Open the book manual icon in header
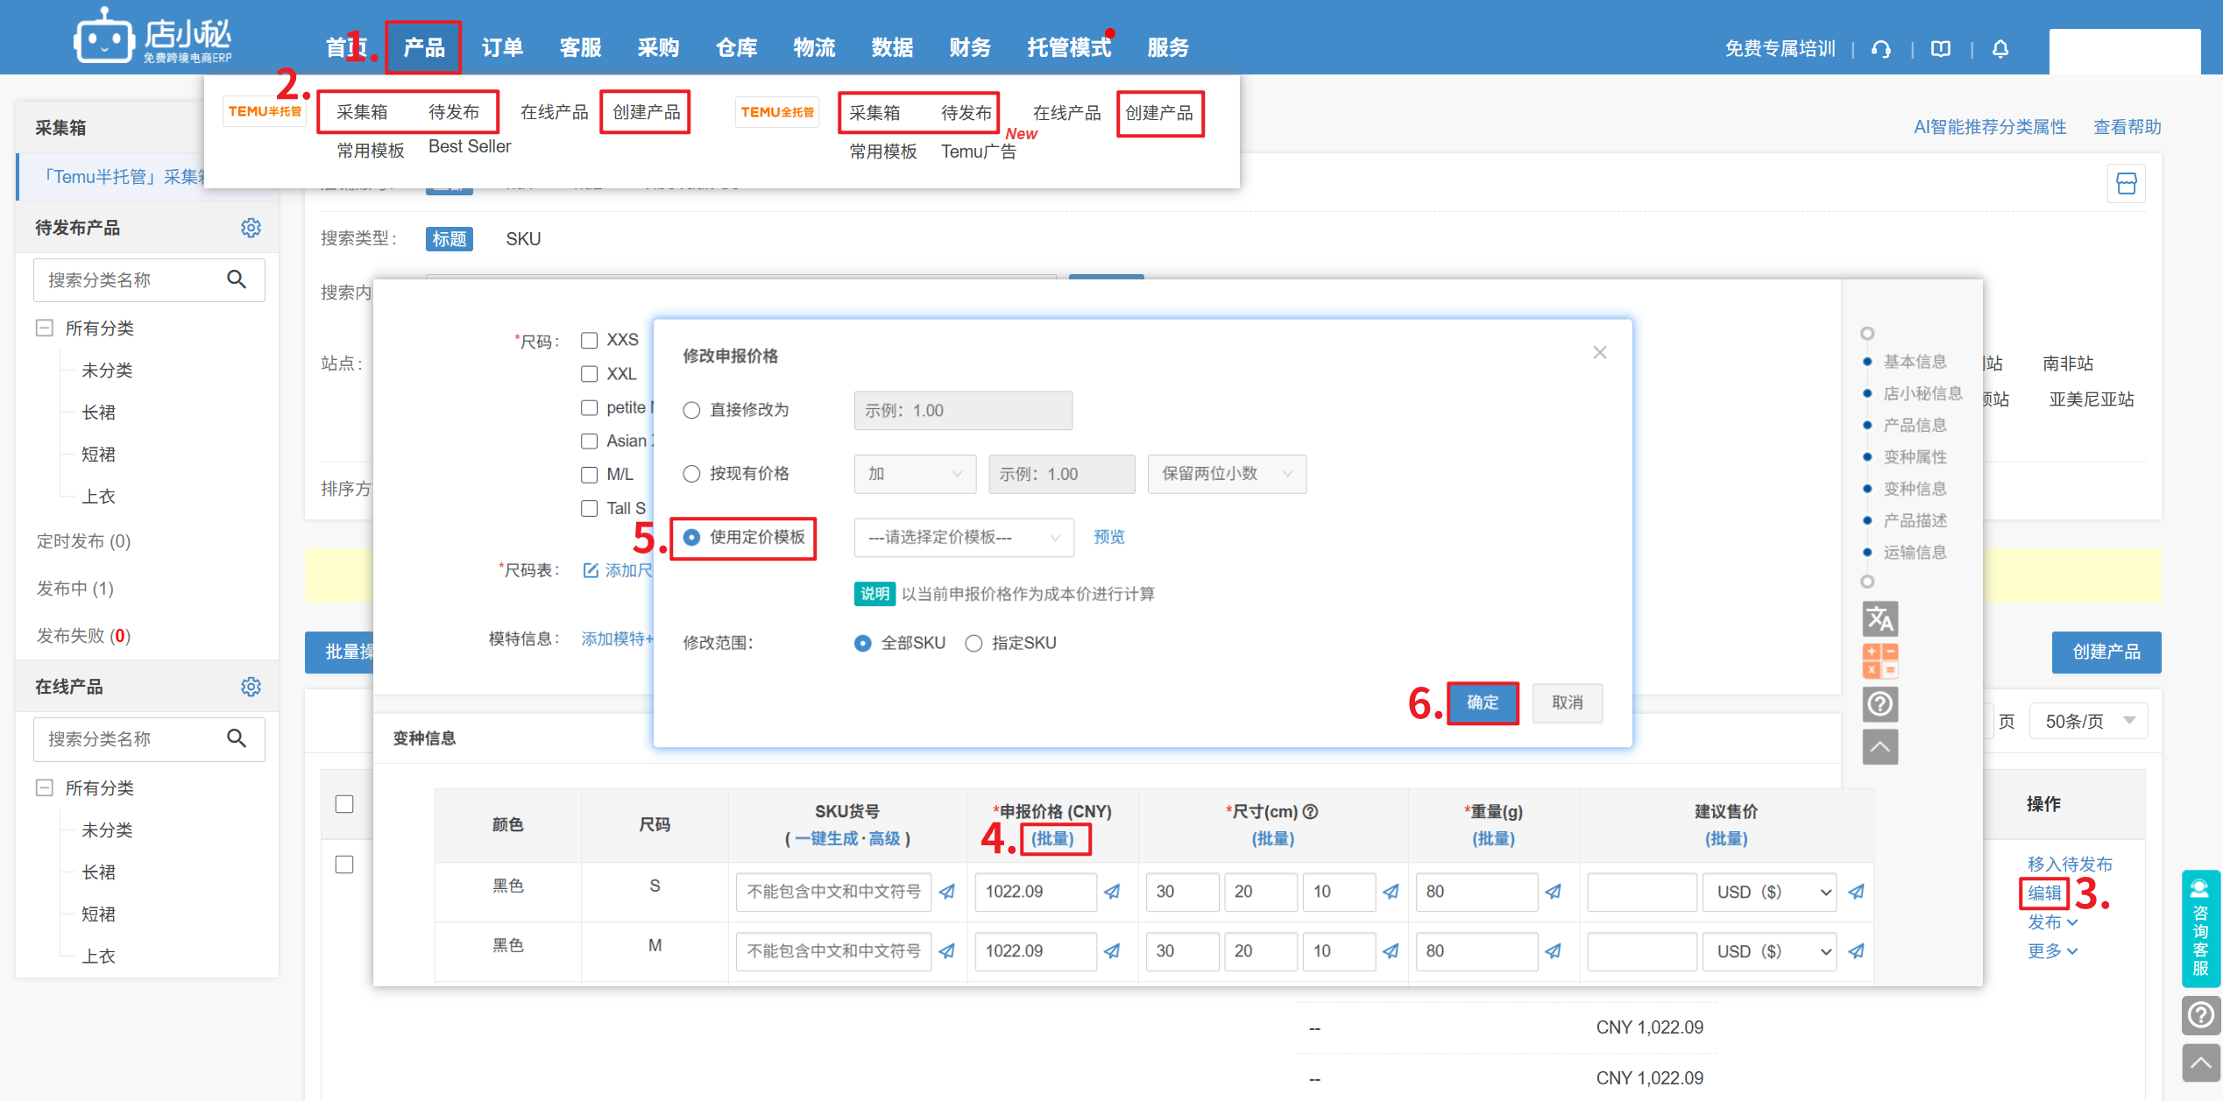Image resolution: width=2223 pixels, height=1101 pixels. [1940, 49]
